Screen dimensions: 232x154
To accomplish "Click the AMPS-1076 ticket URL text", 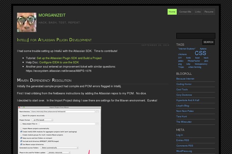I will 59,71.
